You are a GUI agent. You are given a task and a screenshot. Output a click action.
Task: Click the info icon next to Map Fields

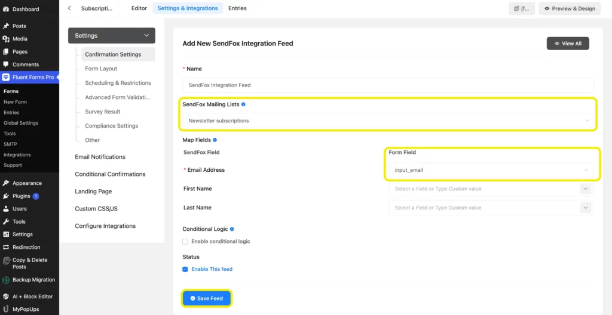215,140
